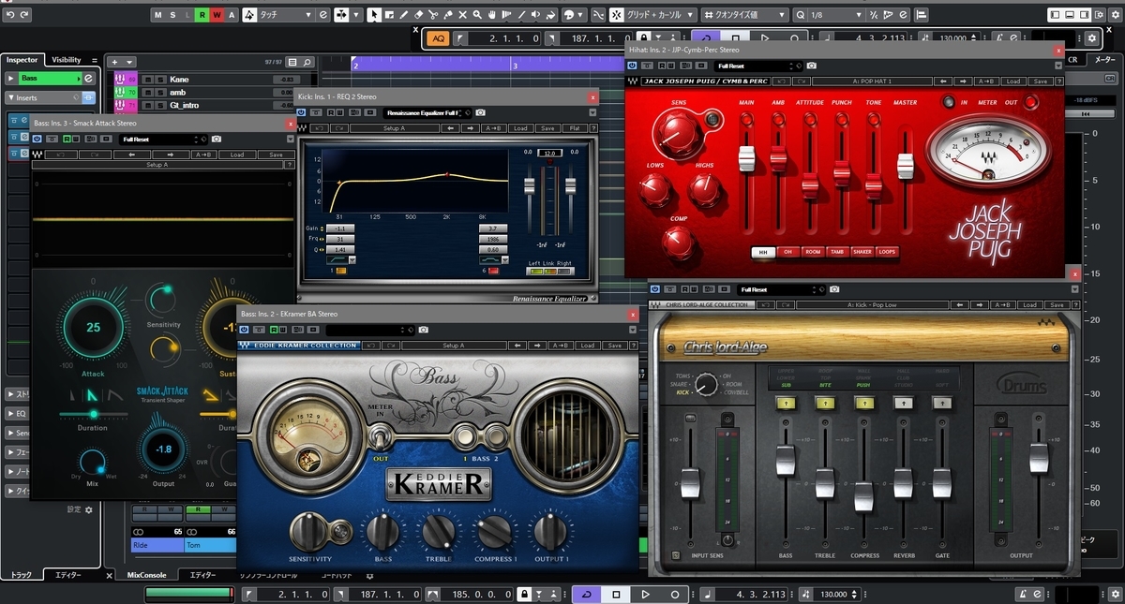Image resolution: width=1125 pixels, height=604 pixels.
Task: Open Full Reset preset dropdown in Smack Attack
Action: [x=164, y=139]
